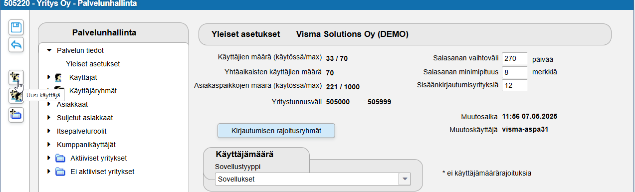Screen dimensions: 635x192
Task: Click the add folder icon in left toolbar
Action: [x=16, y=115]
